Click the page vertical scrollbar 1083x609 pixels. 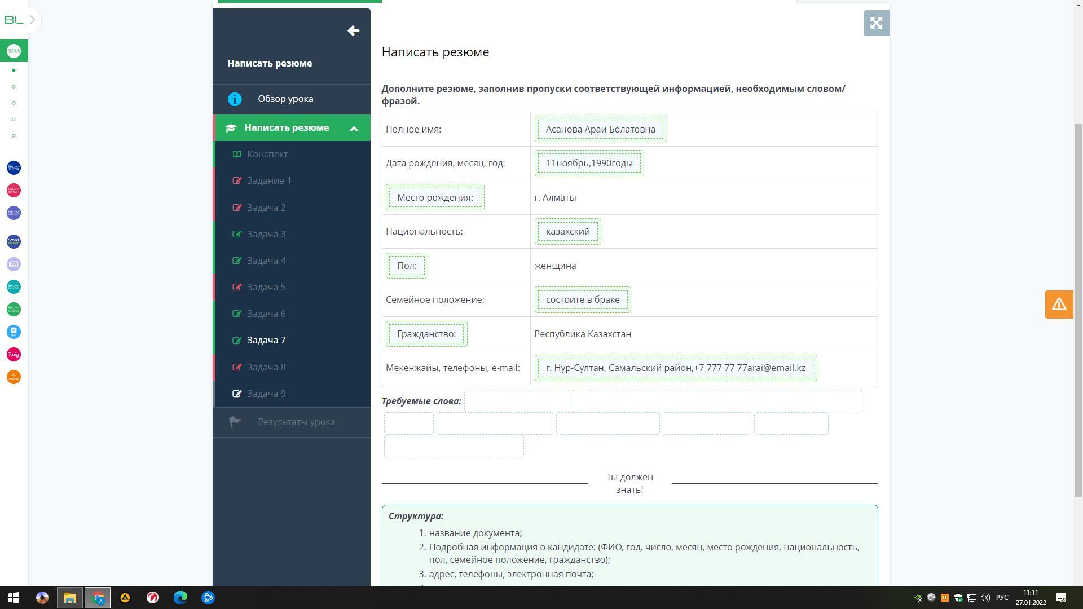click(1078, 310)
